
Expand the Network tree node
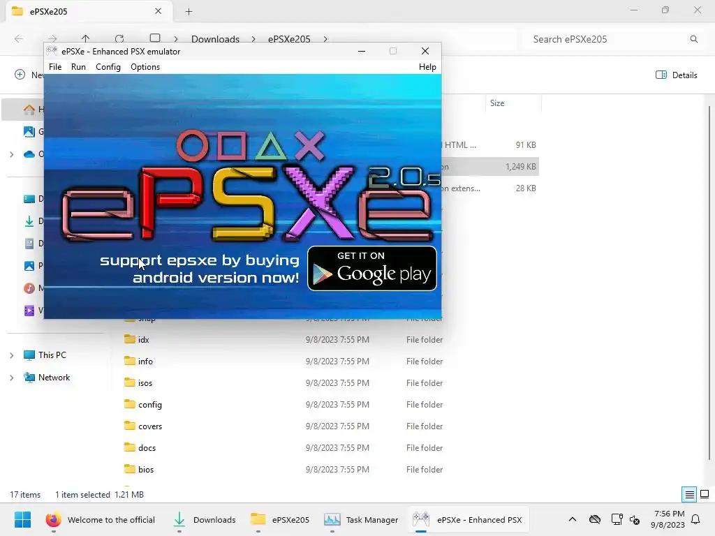pyautogui.click(x=11, y=378)
